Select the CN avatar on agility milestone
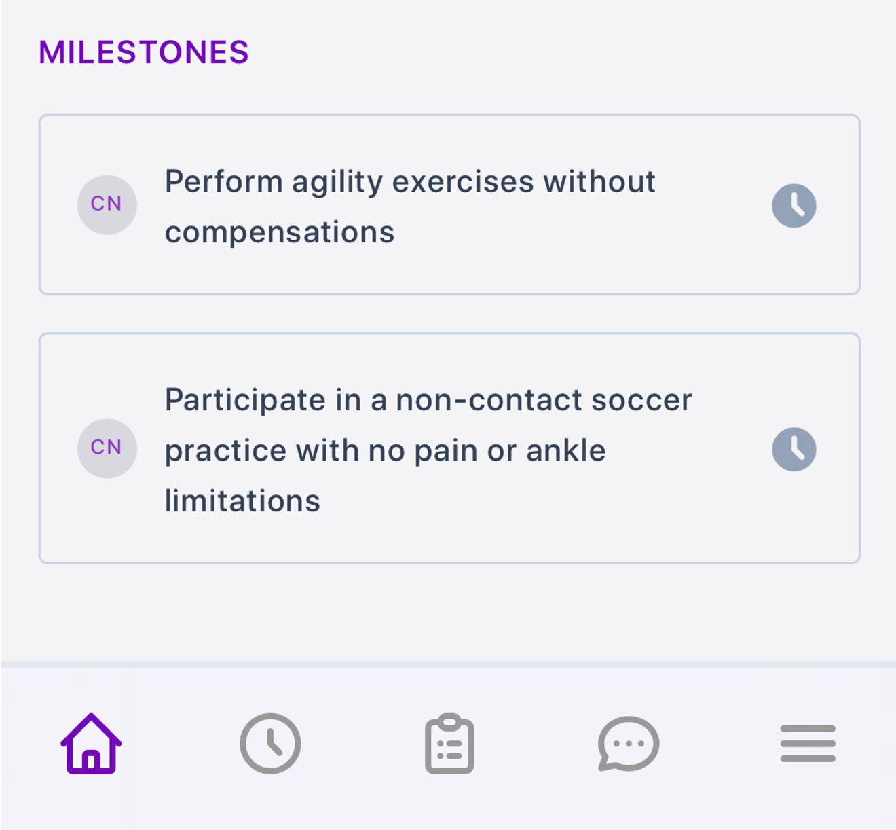Viewport: 896px width, 830px height. click(107, 204)
